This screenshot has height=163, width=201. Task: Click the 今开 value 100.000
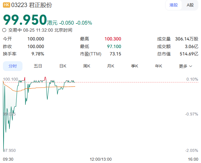point(36,39)
